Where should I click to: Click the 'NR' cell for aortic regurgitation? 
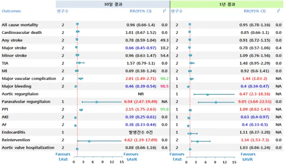[x=141, y=94]
